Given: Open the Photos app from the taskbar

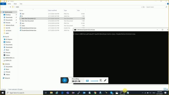Looking at the screenshot, I should 117,93.
